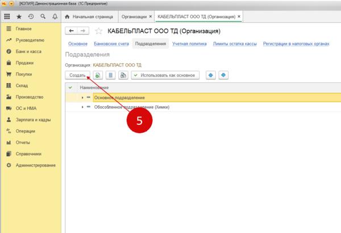Move item up with blue up arrow

pos(211,75)
